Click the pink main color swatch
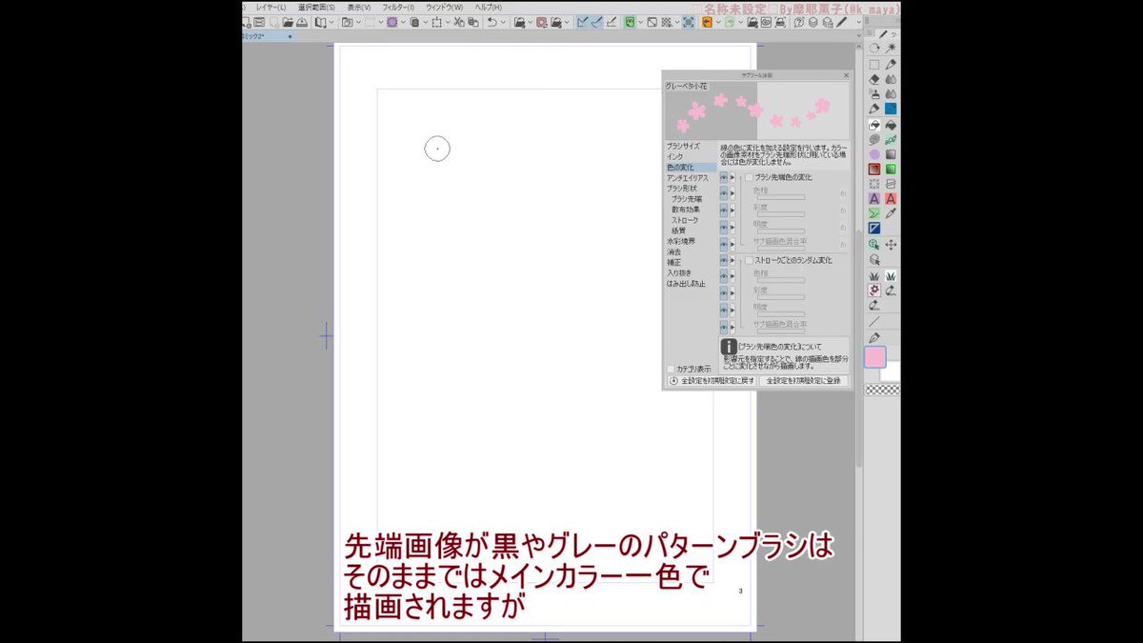The width and height of the screenshot is (1143, 643). [x=875, y=357]
